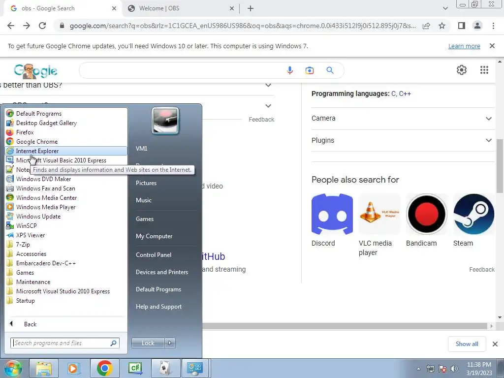Search by image with the camera icon

(309, 70)
